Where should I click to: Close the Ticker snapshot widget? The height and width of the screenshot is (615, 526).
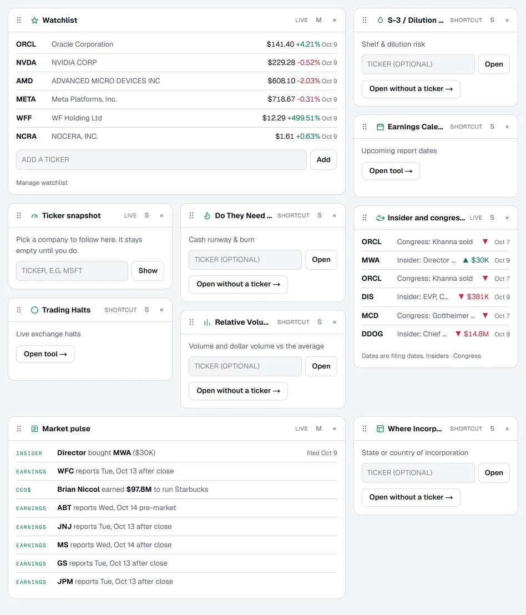pyautogui.click(x=161, y=216)
